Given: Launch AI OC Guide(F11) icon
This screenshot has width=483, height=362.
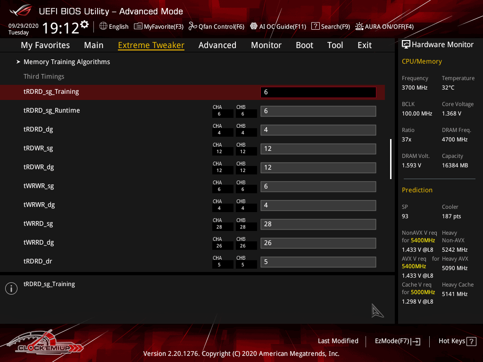Looking at the screenshot, I should [254, 26].
